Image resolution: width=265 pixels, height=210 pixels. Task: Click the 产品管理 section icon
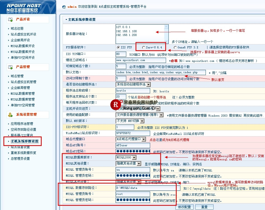pos(11,67)
